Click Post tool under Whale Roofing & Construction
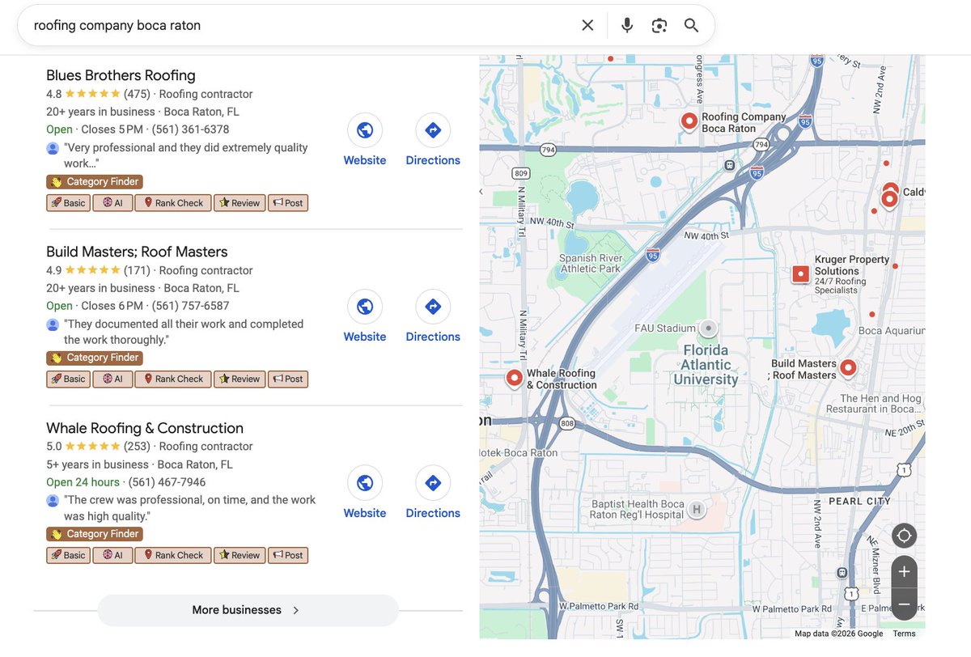The width and height of the screenshot is (971, 657). coord(287,555)
